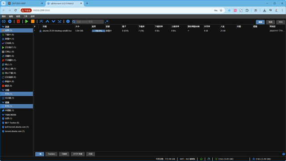Image resolution: width=286 pixels, height=161 pixels.
Task: Expand the details panel via bottom-right arrow
Action: click(x=284, y=154)
